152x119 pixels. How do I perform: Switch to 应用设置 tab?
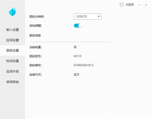(12, 40)
